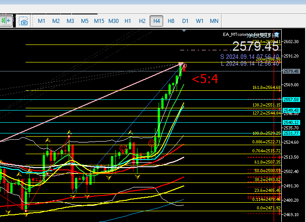This screenshot has width=306, height=222.
Task: Click the active H4 timeframe button
Action: click(x=156, y=21)
